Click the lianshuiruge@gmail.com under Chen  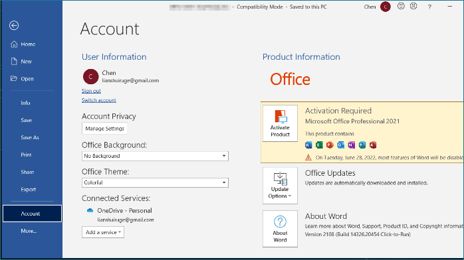click(130, 80)
